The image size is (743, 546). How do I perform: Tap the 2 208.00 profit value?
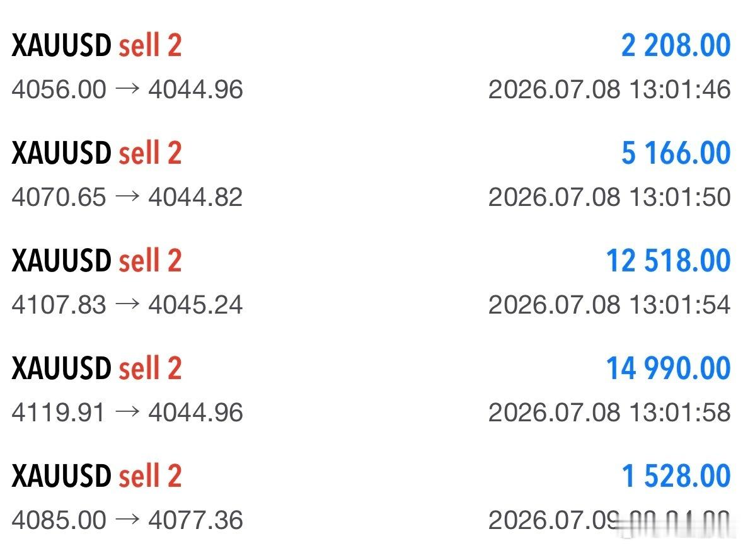click(676, 46)
